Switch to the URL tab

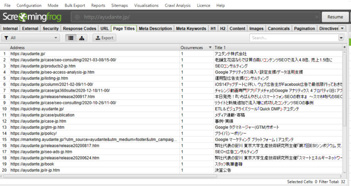click(x=105, y=28)
